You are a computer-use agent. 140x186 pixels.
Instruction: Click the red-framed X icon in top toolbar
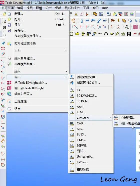126,14
